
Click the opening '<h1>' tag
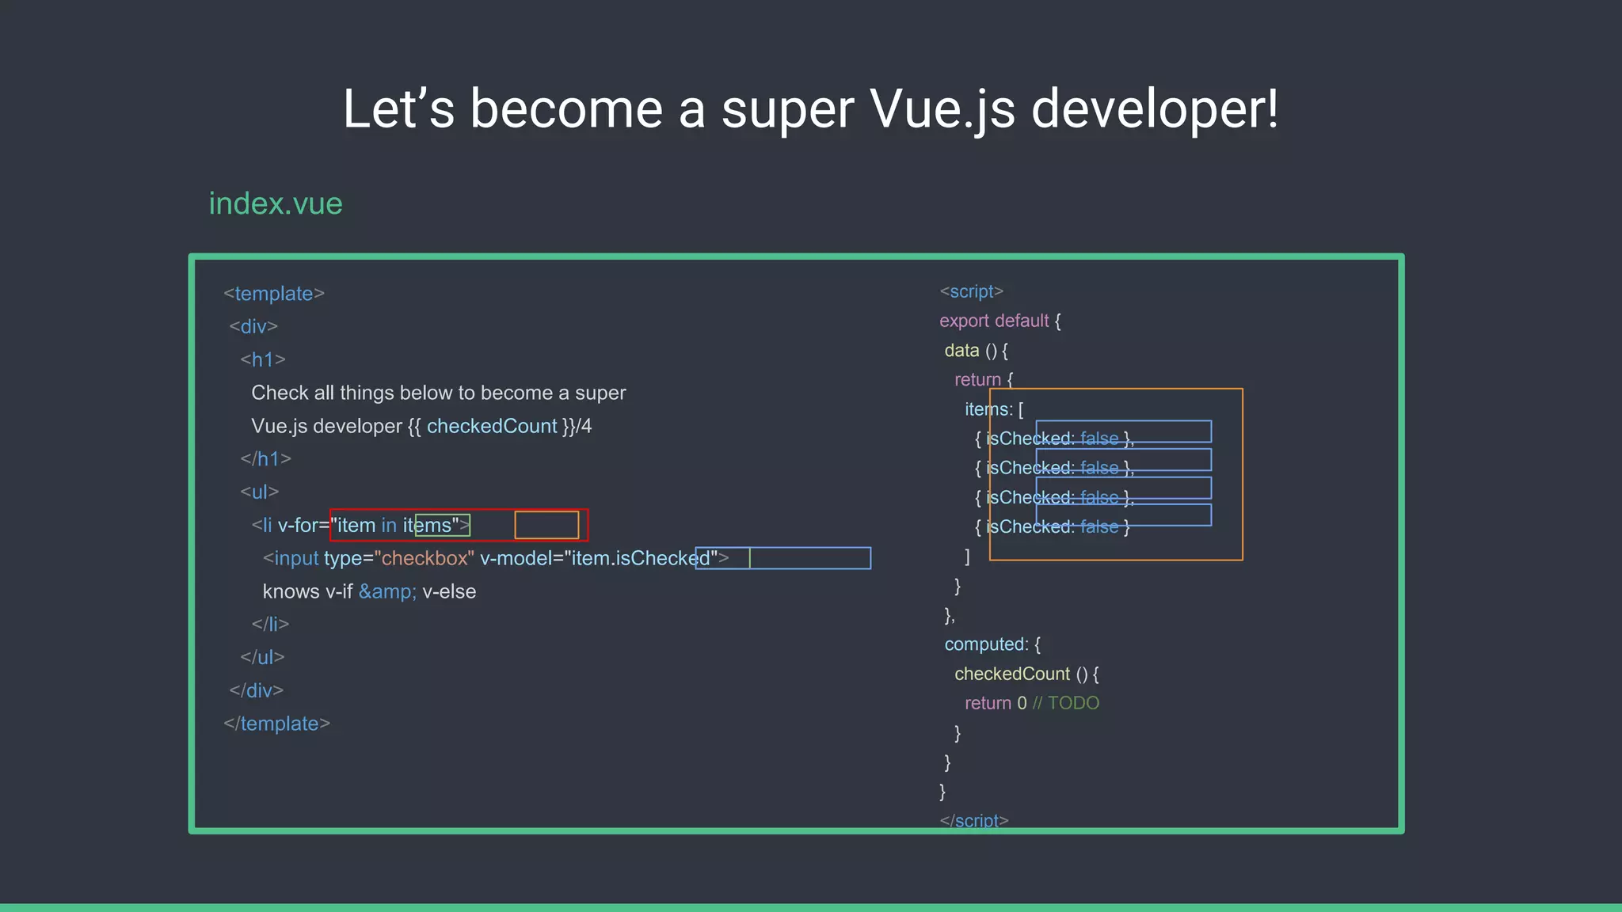(x=263, y=359)
